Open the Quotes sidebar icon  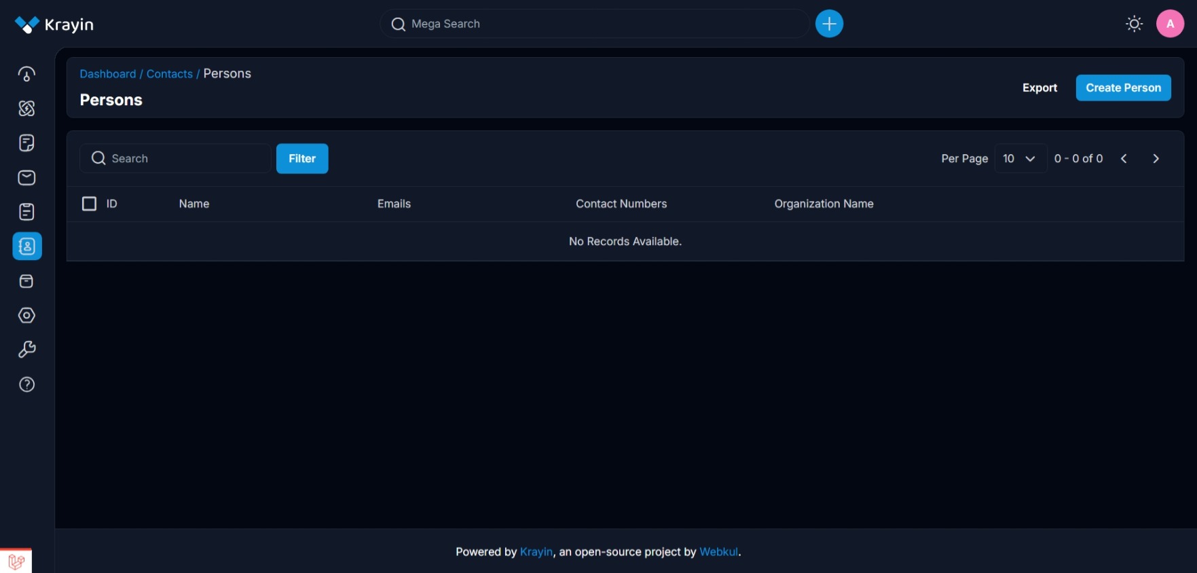26,143
